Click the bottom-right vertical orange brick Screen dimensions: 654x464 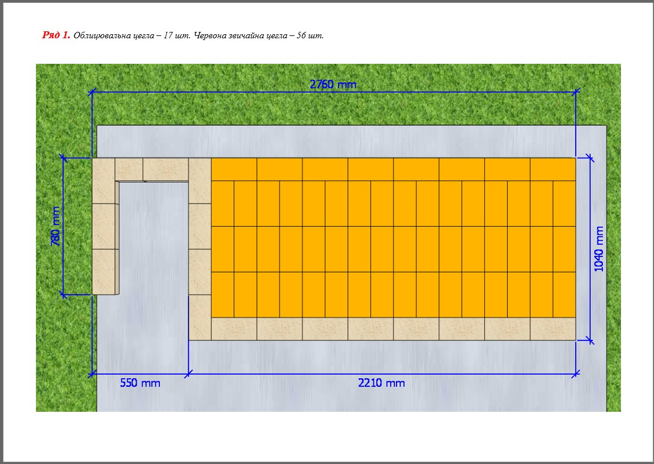(564, 295)
